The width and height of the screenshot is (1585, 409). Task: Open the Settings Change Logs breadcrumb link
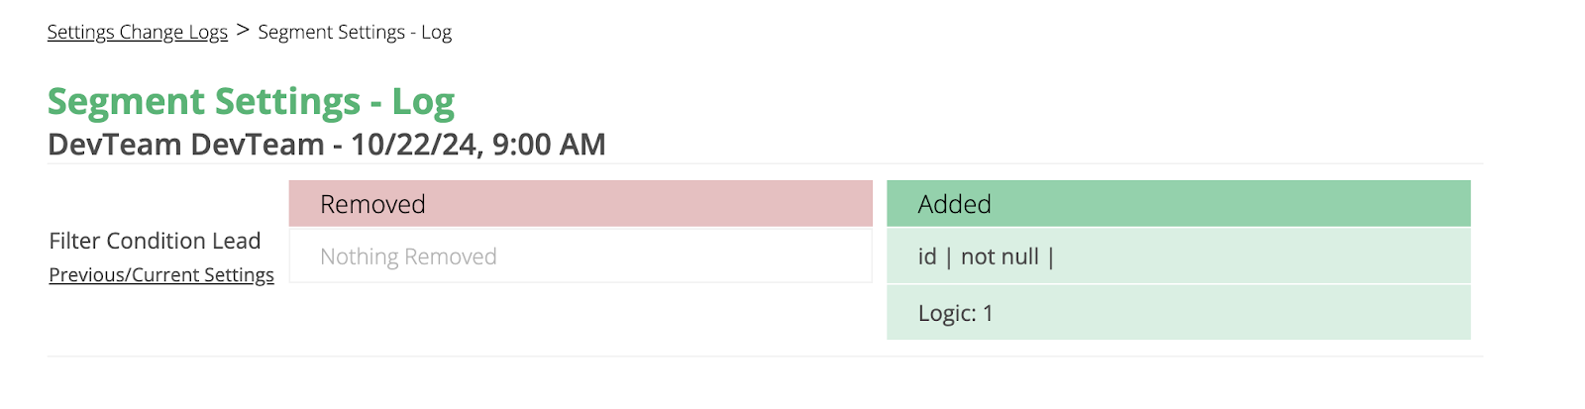[x=137, y=32]
